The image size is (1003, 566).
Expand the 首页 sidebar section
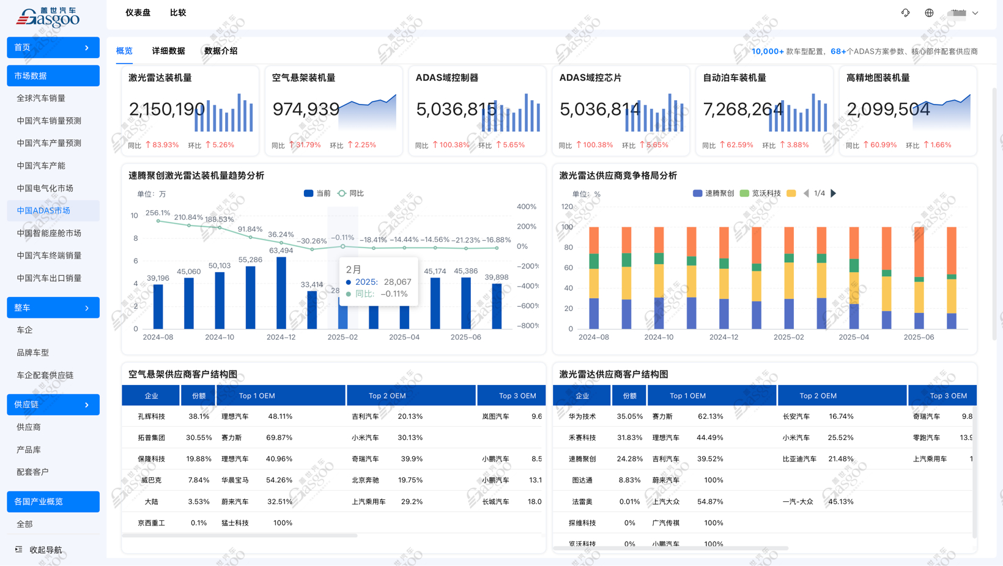pyautogui.click(x=53, y=48)
